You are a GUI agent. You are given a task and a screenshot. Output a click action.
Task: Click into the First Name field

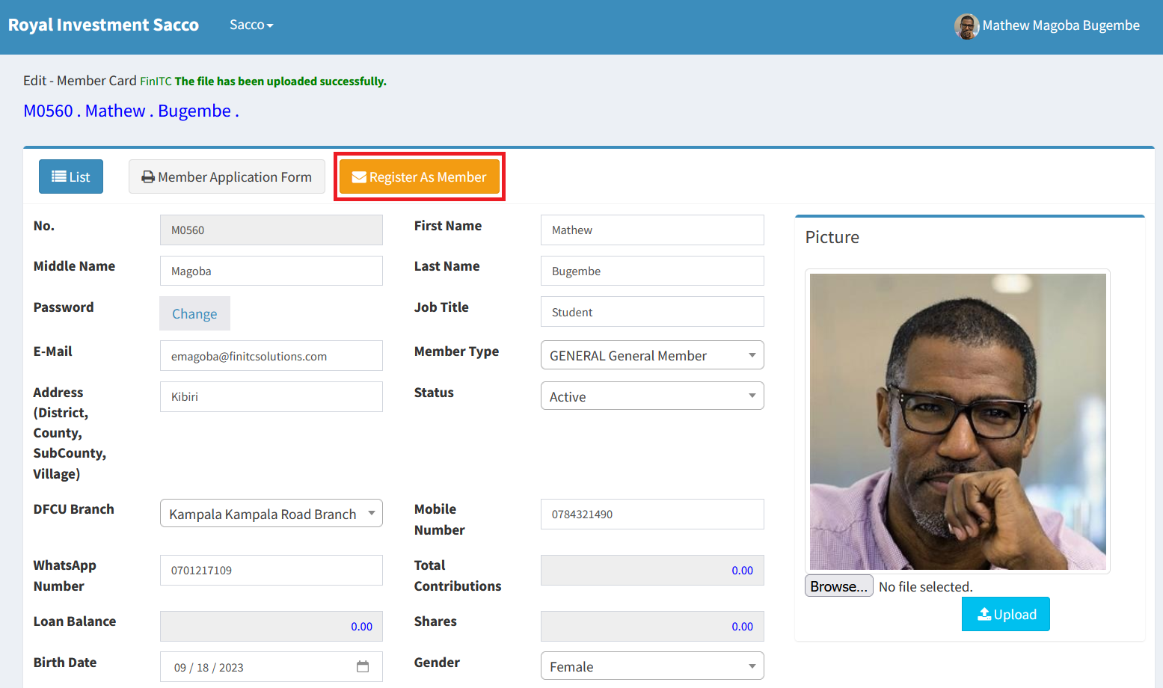pyautogui.click(x=651, y=230)
